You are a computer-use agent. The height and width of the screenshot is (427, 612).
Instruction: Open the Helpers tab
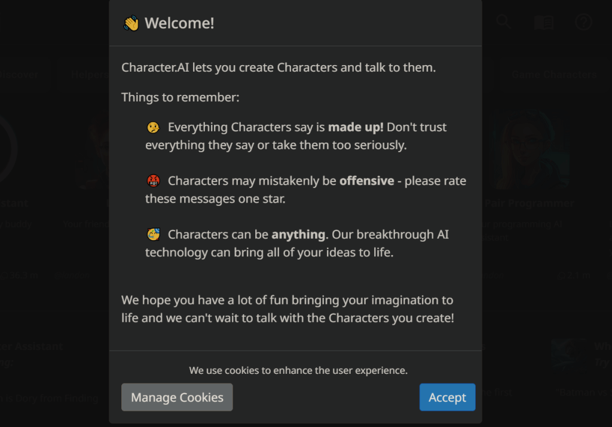pos(90,74)
